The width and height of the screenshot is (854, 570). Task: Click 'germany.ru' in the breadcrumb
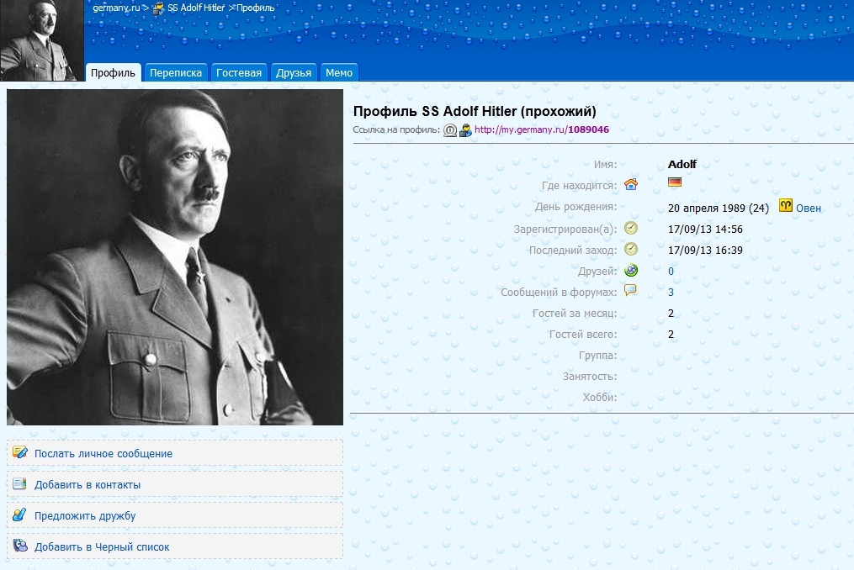[116, 8]
